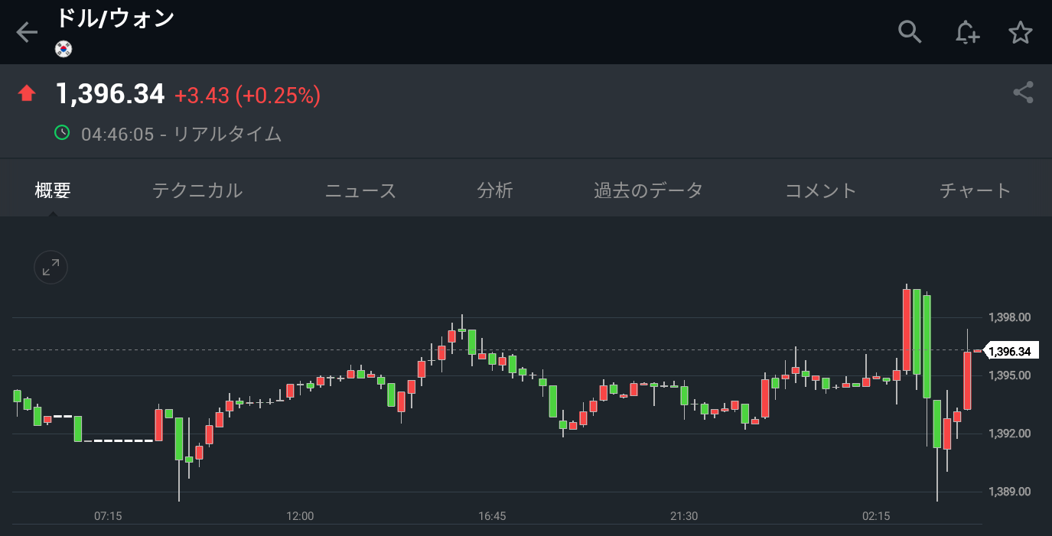Select the 概要 tab

click(x=53, y=190)
